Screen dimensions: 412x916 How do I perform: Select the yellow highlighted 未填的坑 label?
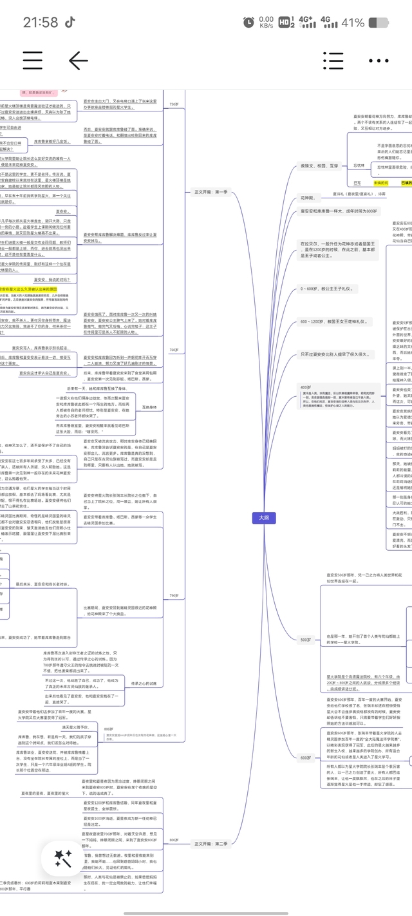click(381, 183)
